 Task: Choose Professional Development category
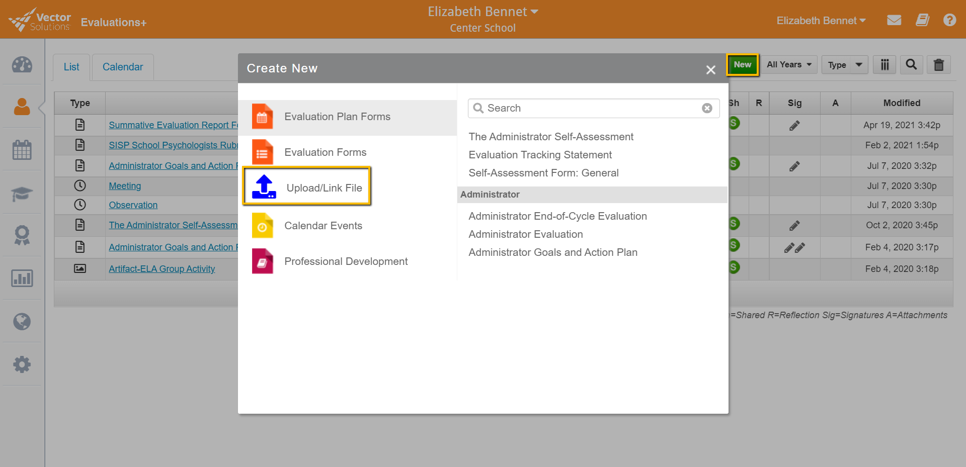(346, 261)
